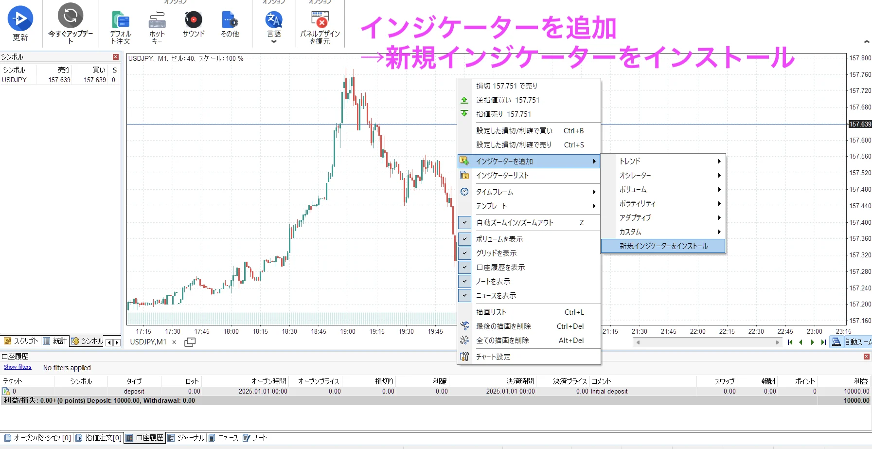
Task: Select 指値売り 157.751 menu entry
Action: pos(529,114)
